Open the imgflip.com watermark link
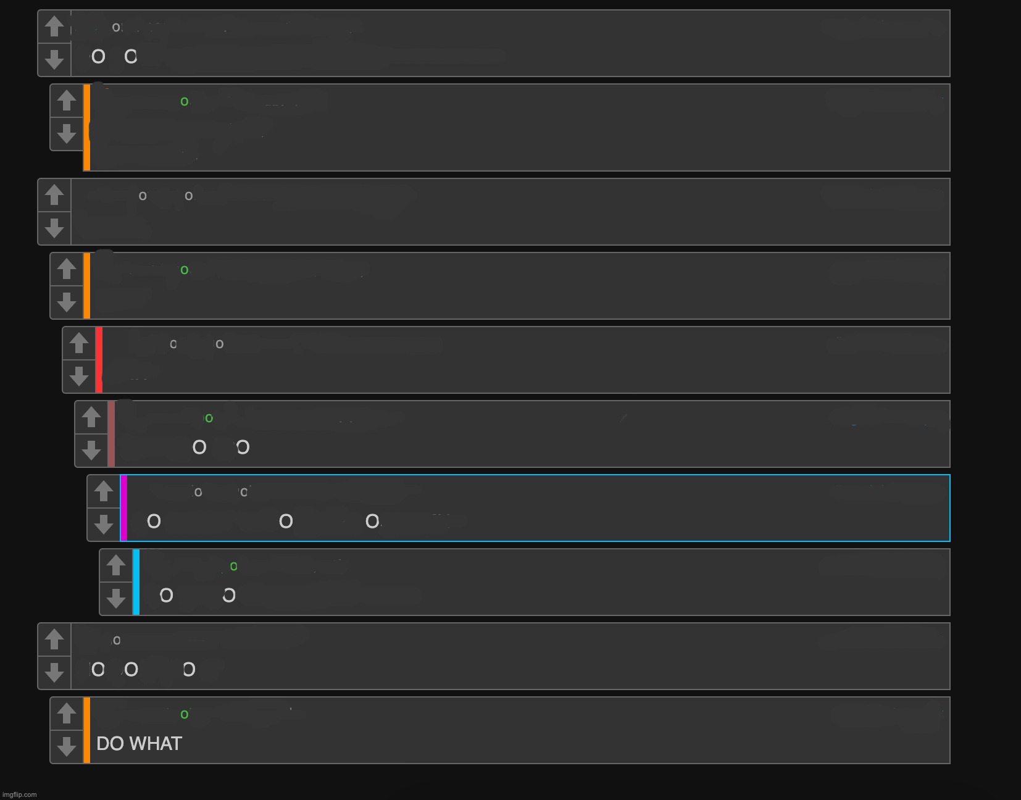 [20, 794]
